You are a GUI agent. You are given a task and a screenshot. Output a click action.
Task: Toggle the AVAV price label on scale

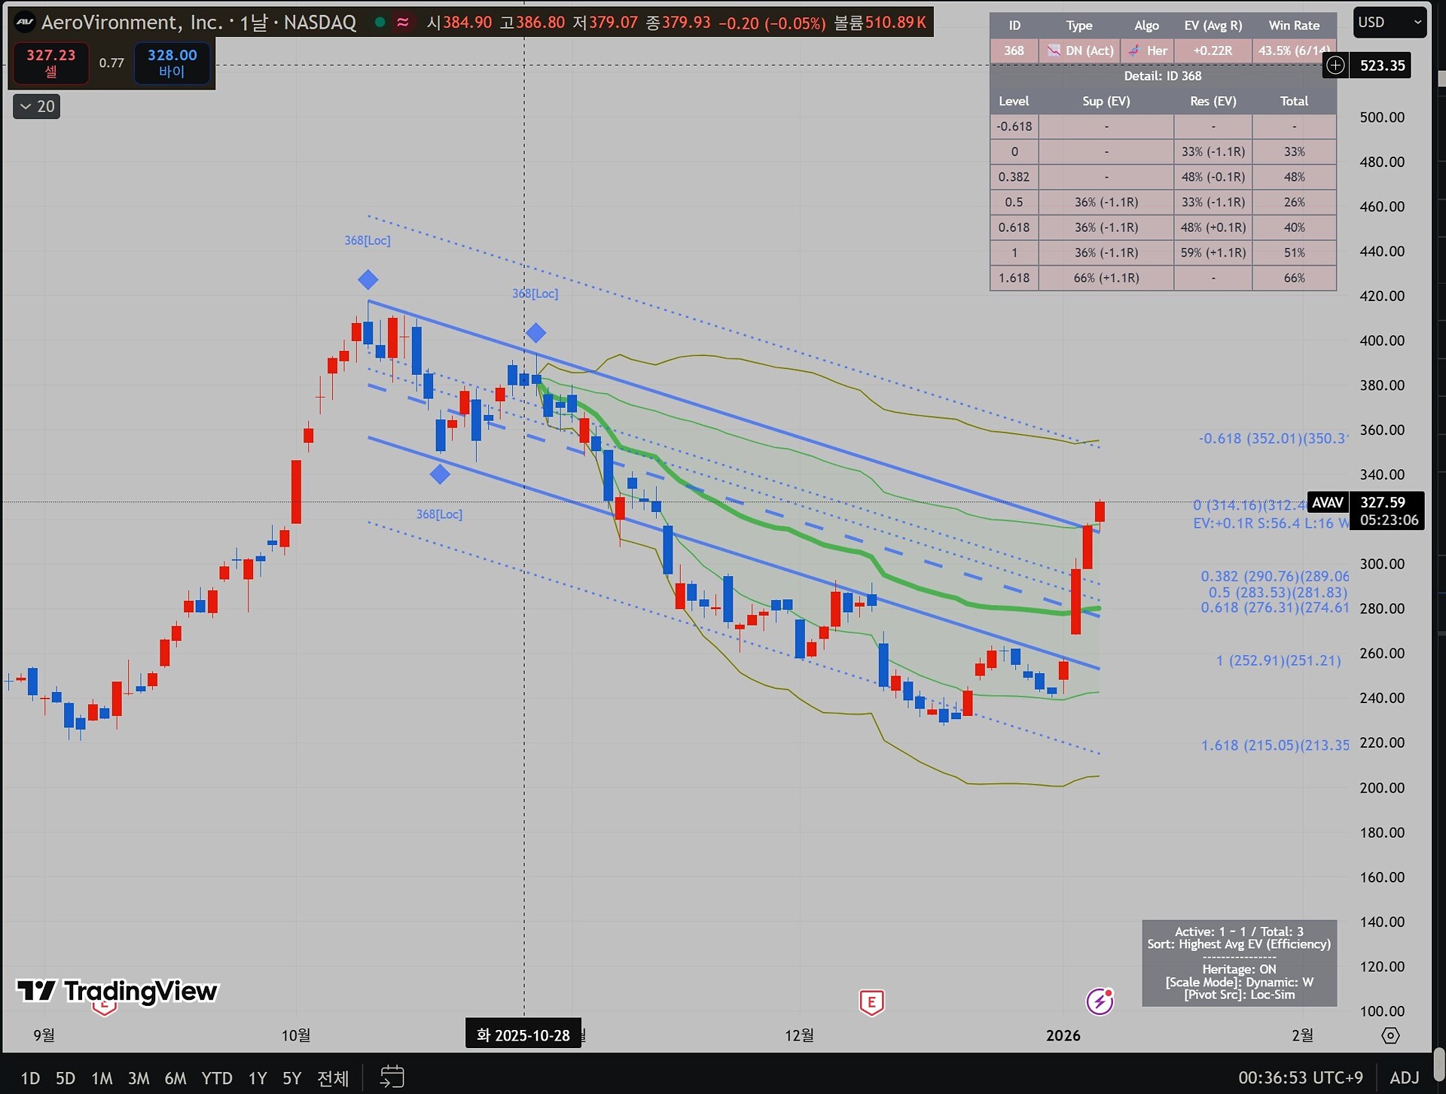(1327, 502)
